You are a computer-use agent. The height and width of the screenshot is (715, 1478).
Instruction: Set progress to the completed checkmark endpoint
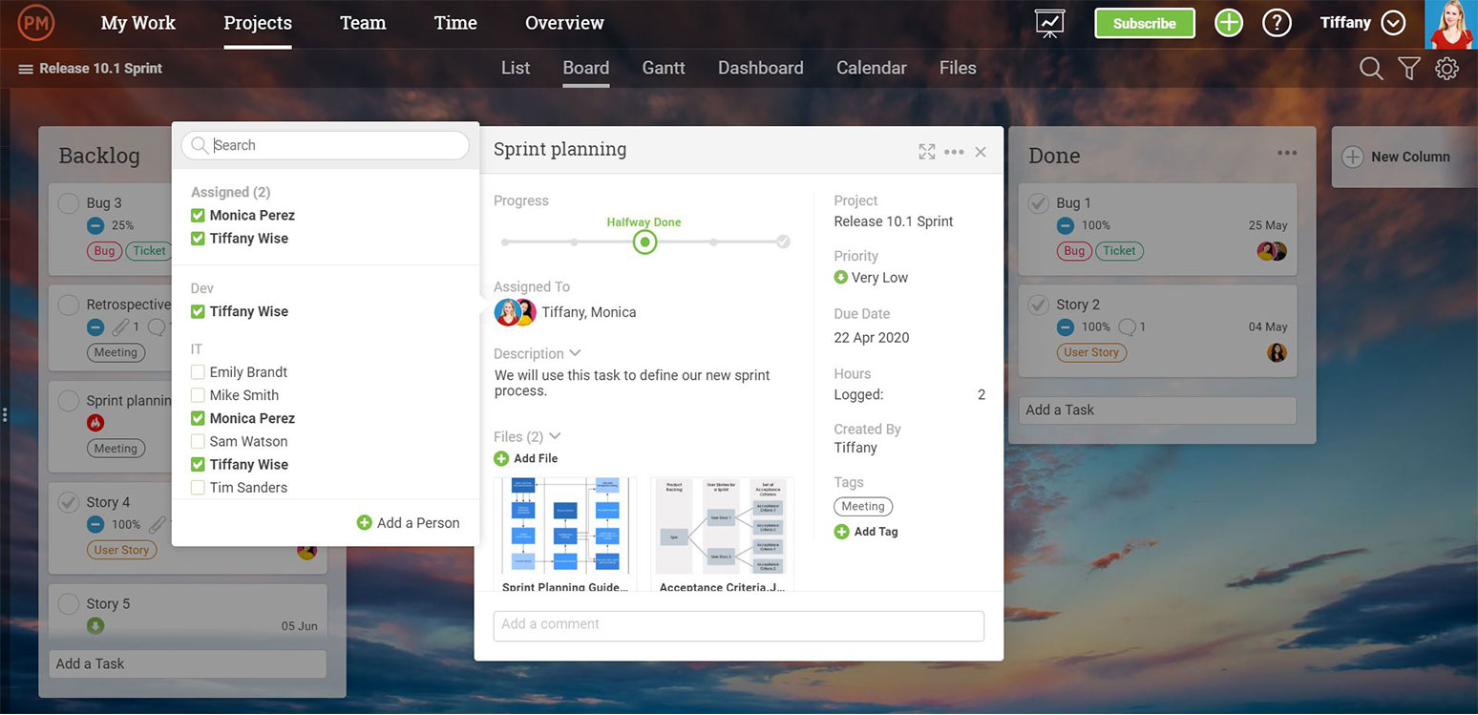pos(783,242)
